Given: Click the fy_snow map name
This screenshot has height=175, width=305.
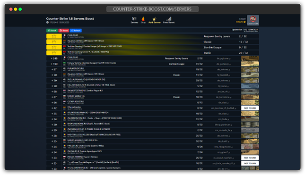Looking at the screenshot, I should click(x=223, y=86).
